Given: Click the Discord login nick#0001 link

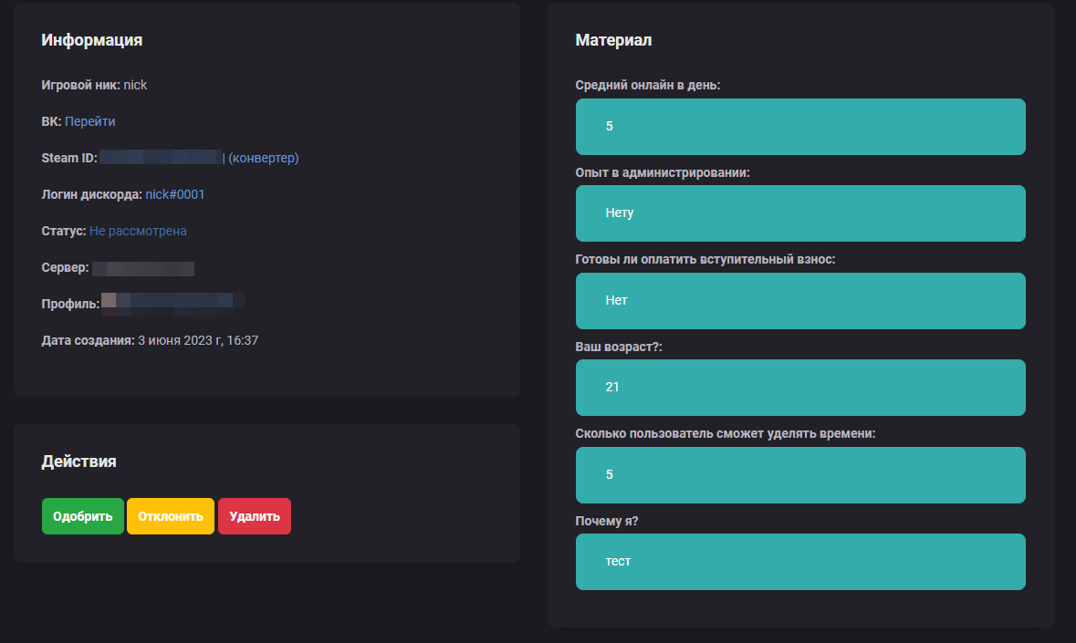Looking at the screenshot, I should (174, 194).
